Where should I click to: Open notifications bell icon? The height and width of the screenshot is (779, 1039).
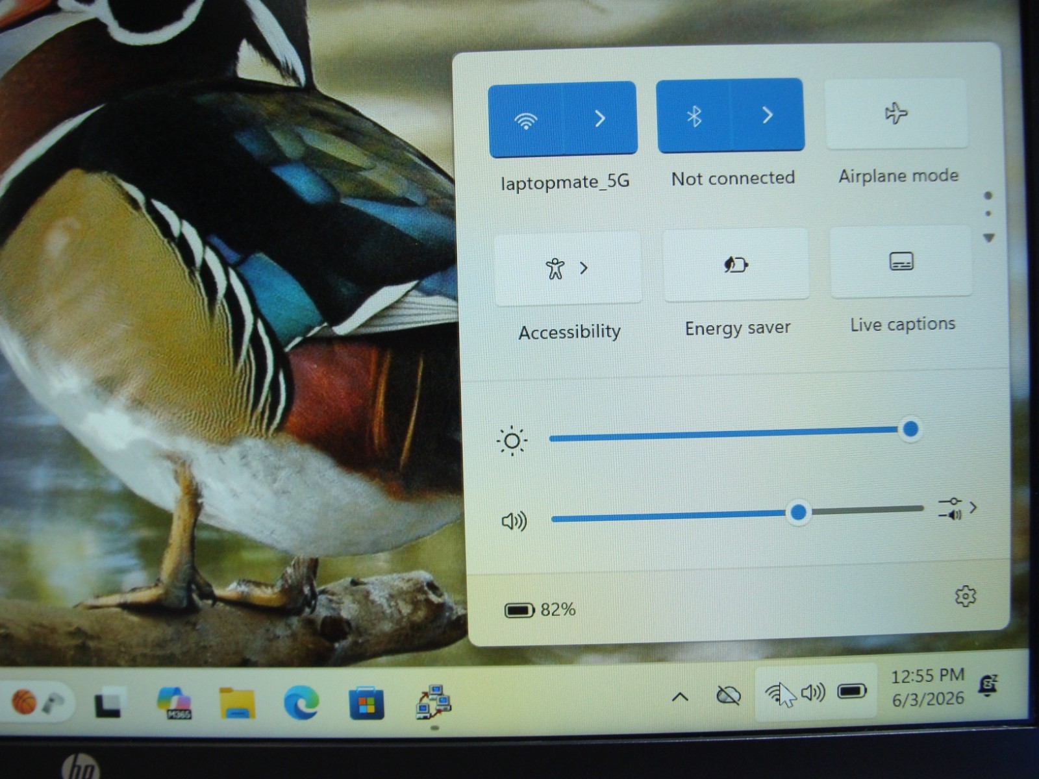[x=988, y=685]
